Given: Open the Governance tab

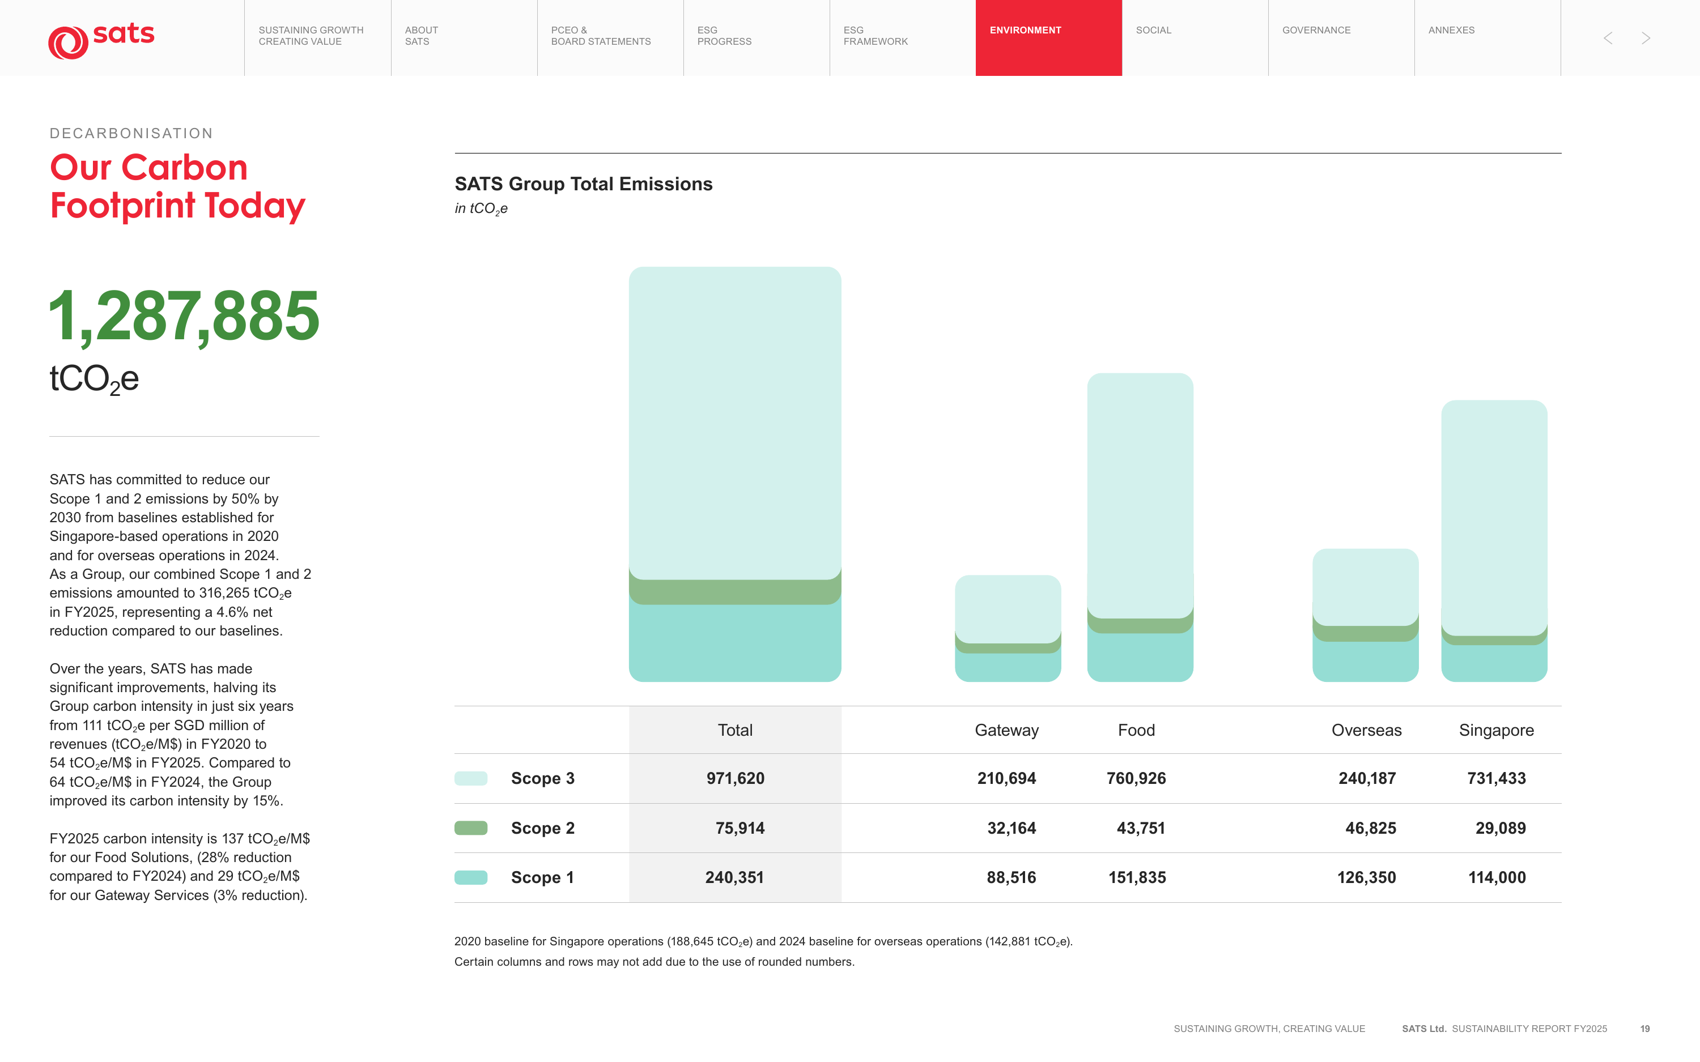Looking at the screenshot, I should (1341, 37).
